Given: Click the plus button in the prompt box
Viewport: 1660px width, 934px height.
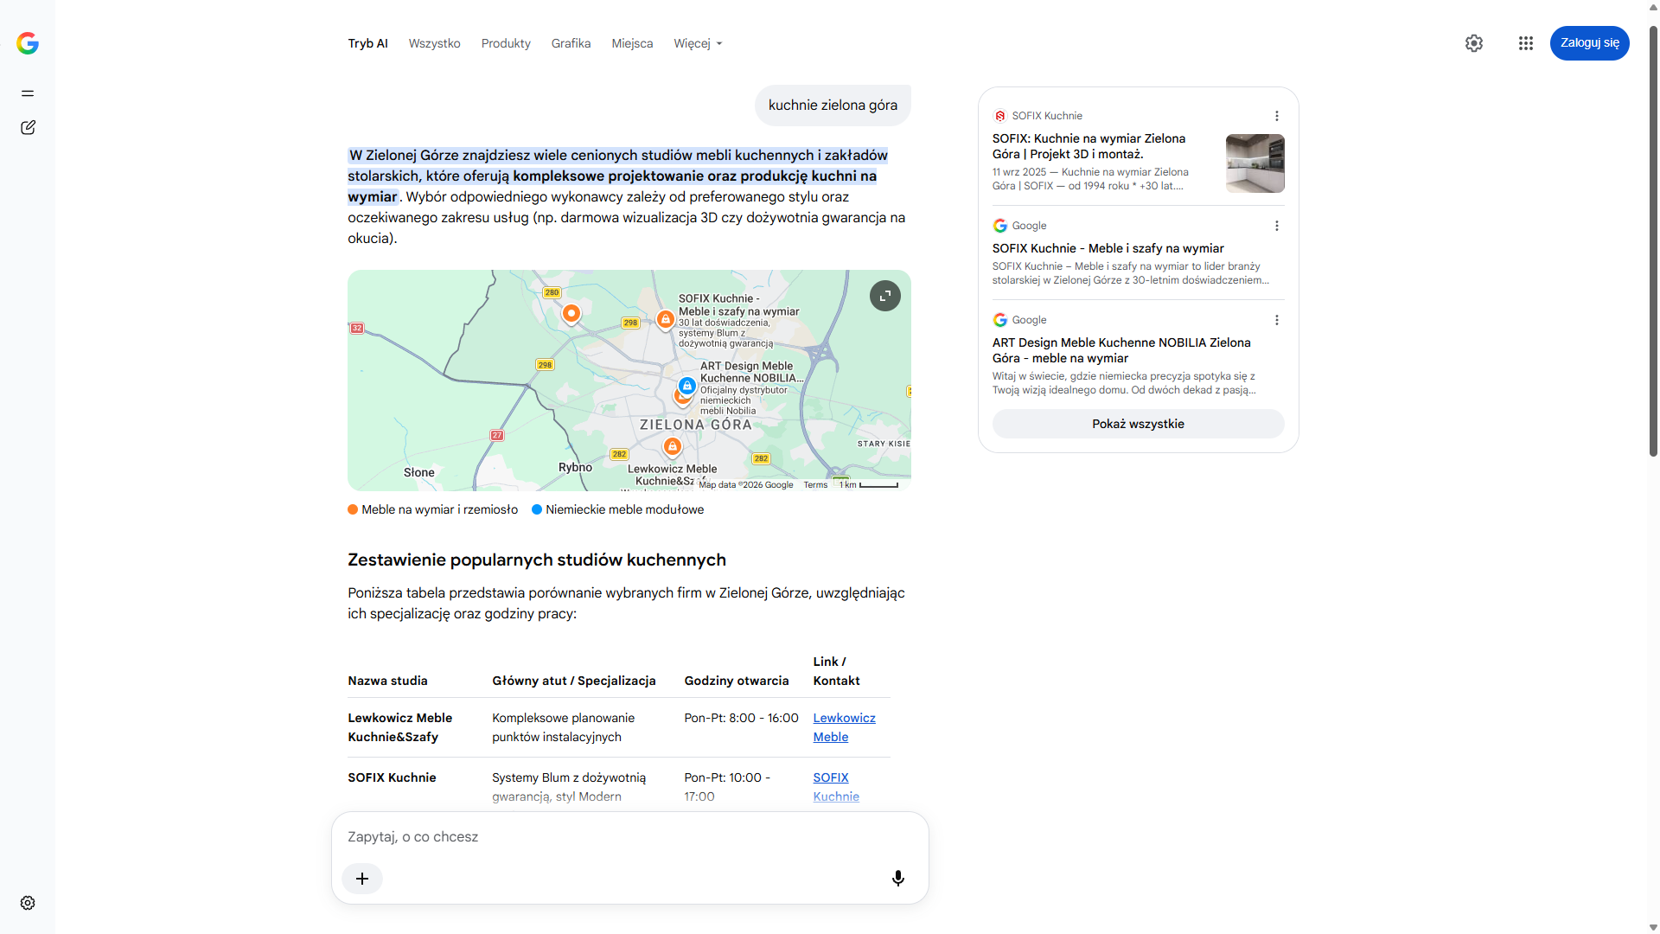Looking at the screenshot, I should click(362, 879).
